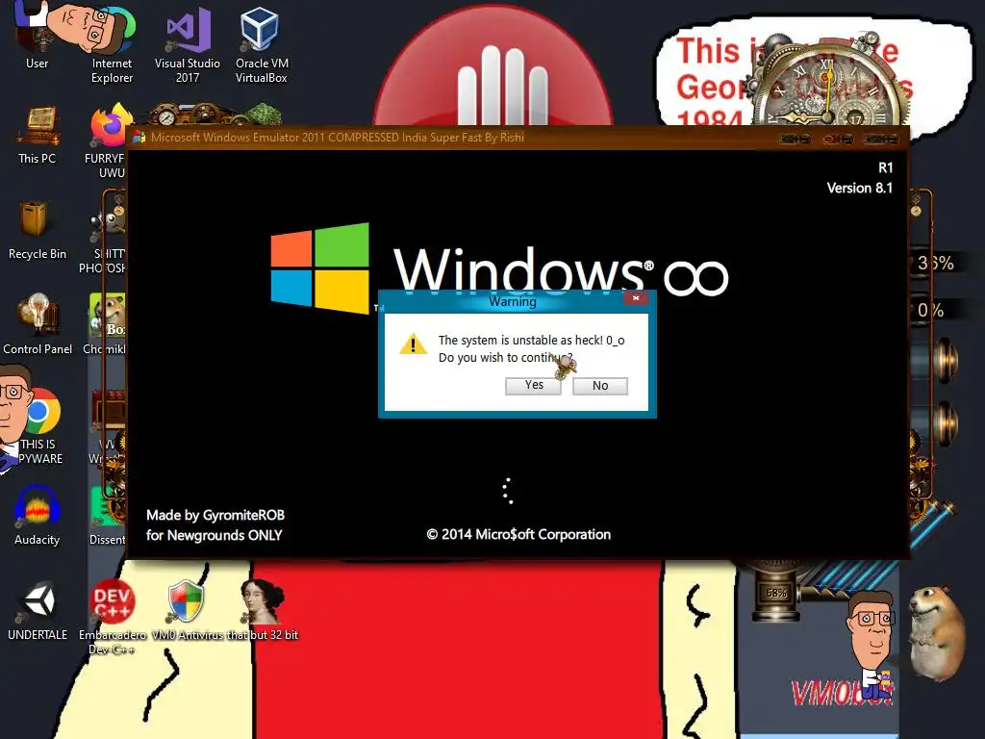The height and width of the screenshot is (739, 985).
Task: Launch Chrome THIS IS SPYWARE shortcut
Action: (40, 426)
